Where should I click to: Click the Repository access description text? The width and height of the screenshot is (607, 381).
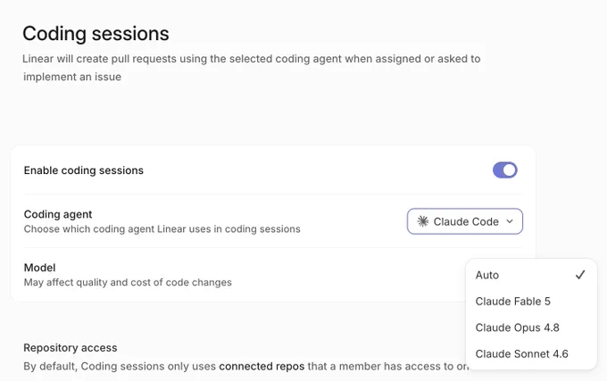tap(246, 367)
